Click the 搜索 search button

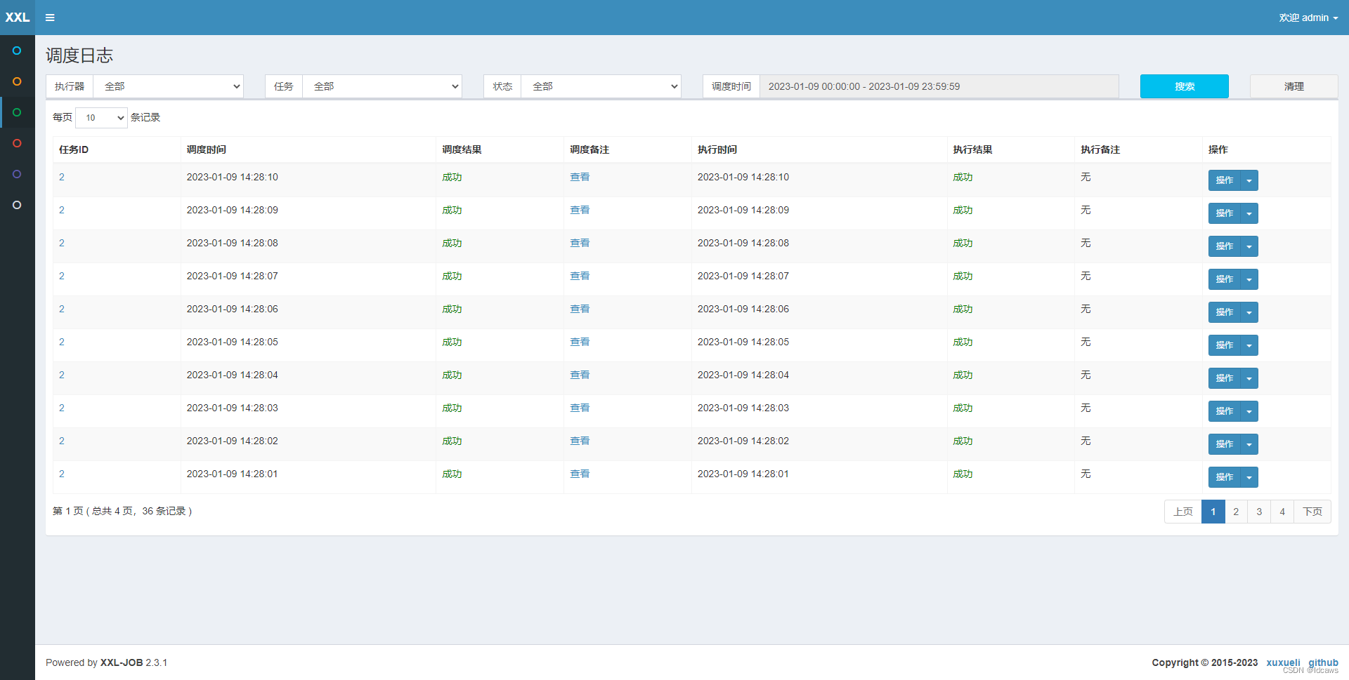[1184, 86]
